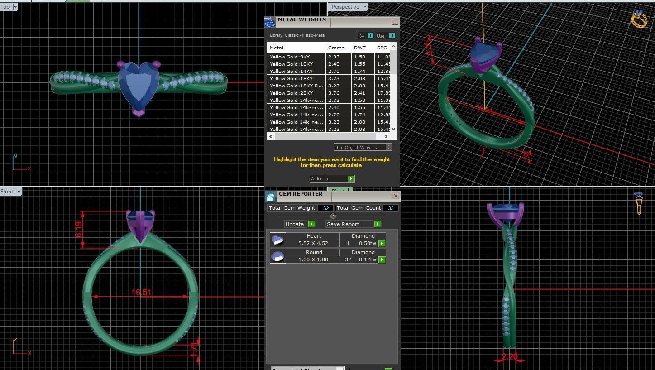Open the Top viewport dropdown
The image size is (655, 370).
[x=15, y=7]
